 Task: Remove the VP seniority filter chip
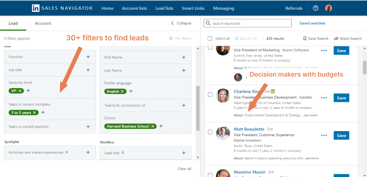(20, 91)
